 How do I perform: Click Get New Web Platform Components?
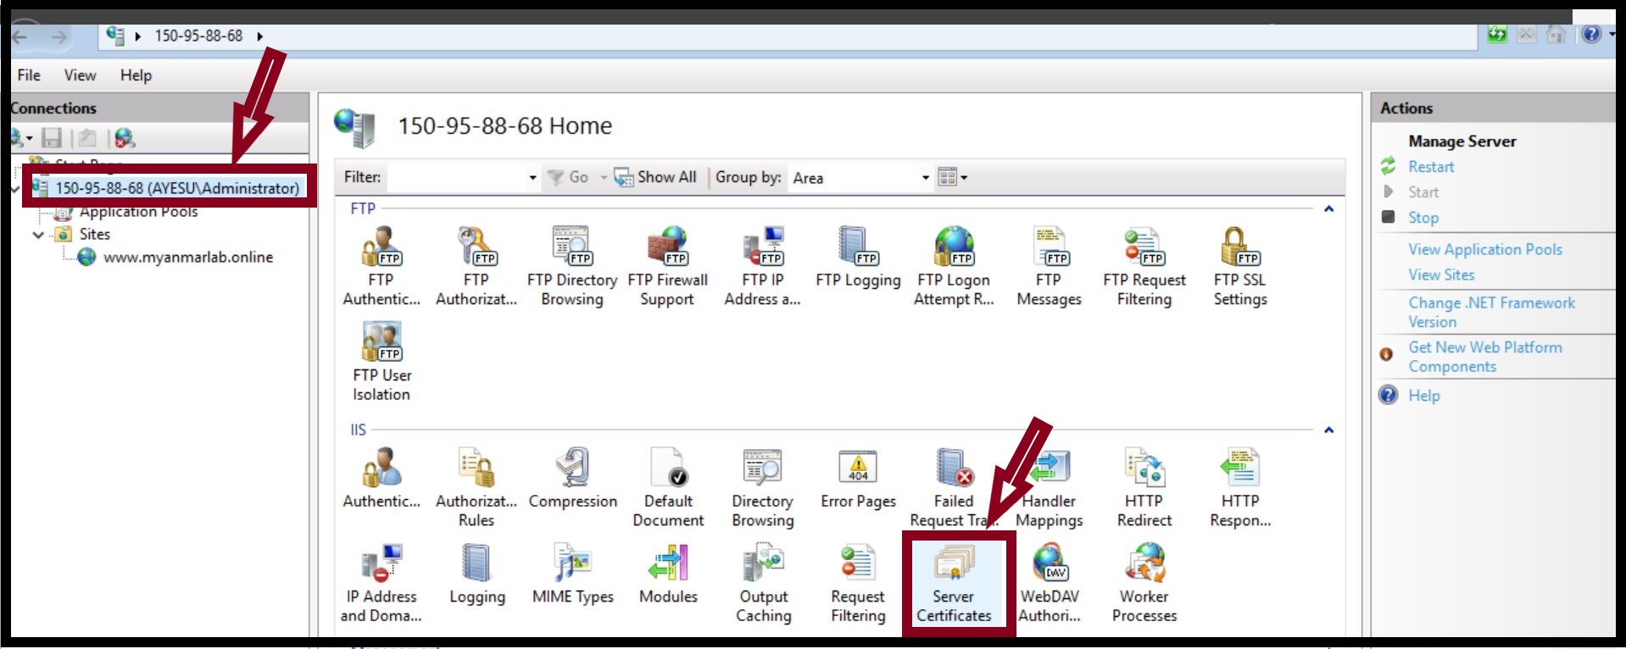[1485, 357]
